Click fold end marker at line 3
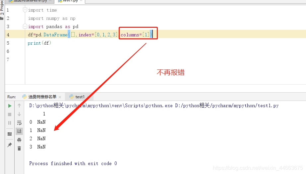Viewport: 306px width, 174px height. coord(25,26)
